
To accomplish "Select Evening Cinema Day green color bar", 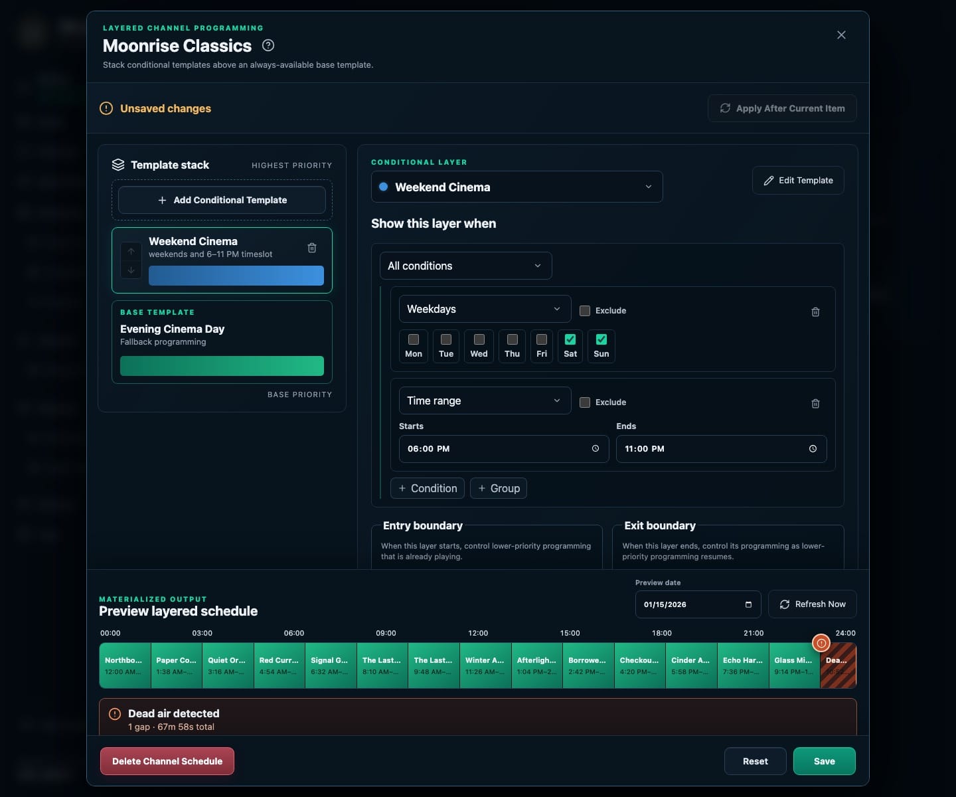I will coord(222,366).
